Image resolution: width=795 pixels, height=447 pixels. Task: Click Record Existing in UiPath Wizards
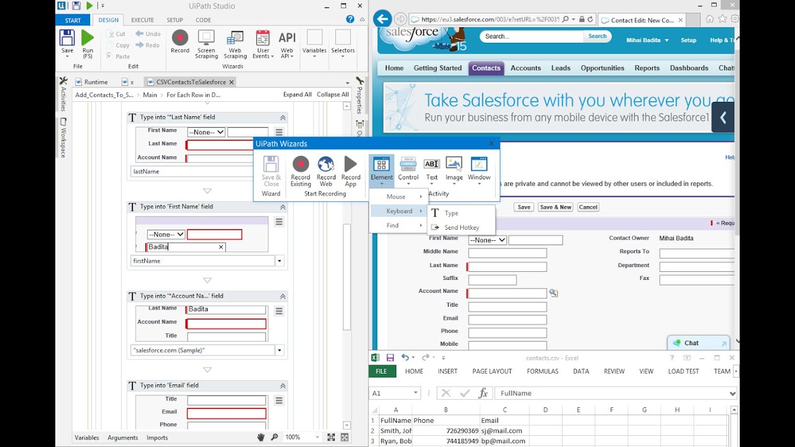point(301,171)
